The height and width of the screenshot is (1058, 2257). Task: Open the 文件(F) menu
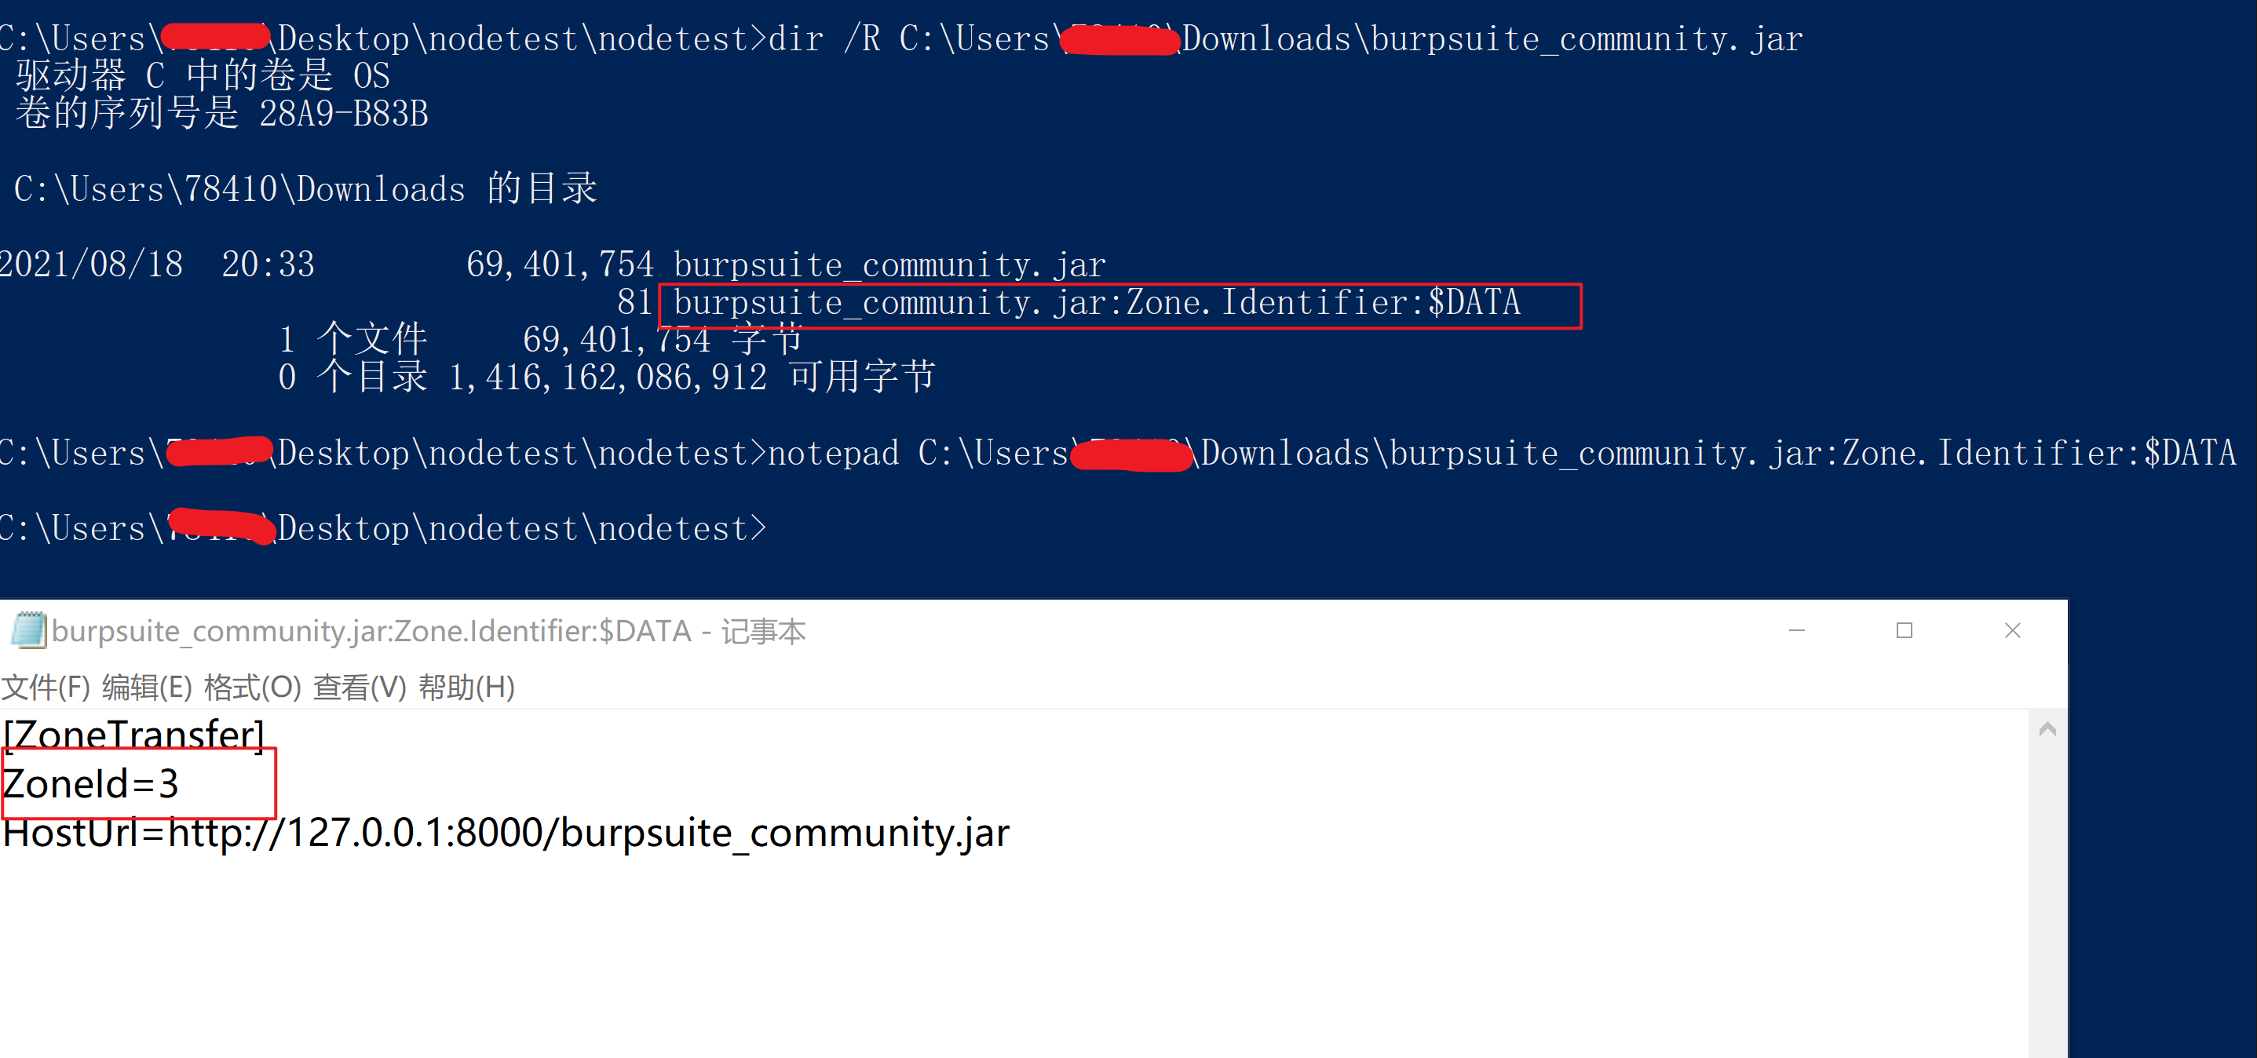[x=46, y=688]
